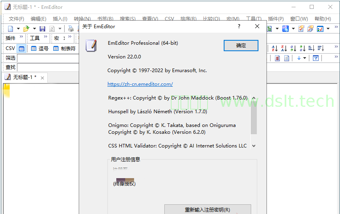Click the credits list scroll down arrow
Screen dimensions: 340x214
click(x=254, y=146)
